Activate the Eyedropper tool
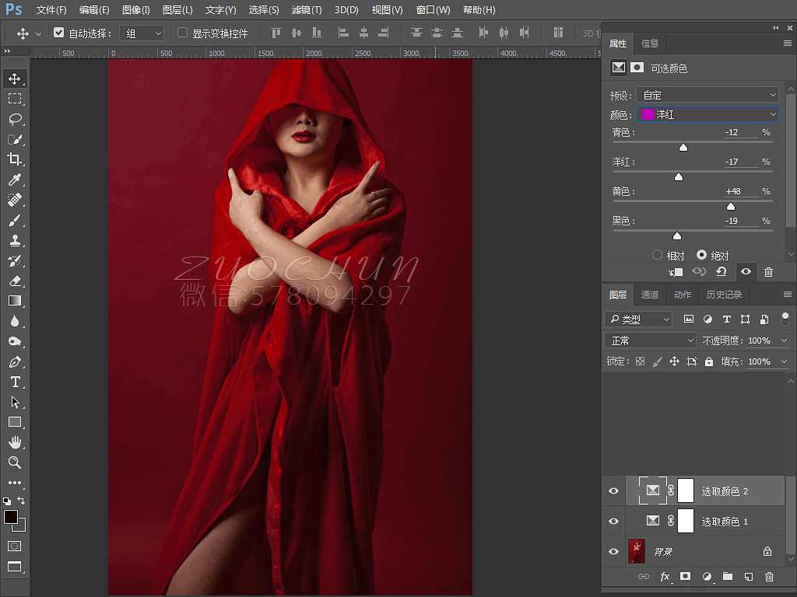 click(16, 180)
